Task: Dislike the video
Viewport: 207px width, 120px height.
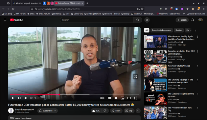Action: 105,111
